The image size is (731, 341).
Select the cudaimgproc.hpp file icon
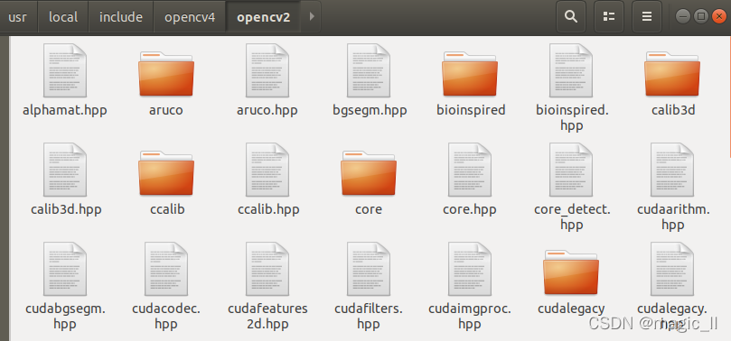tap(470, 269)
